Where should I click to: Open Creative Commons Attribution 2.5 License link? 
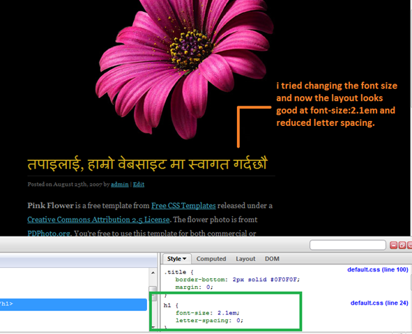click(98, 219)
